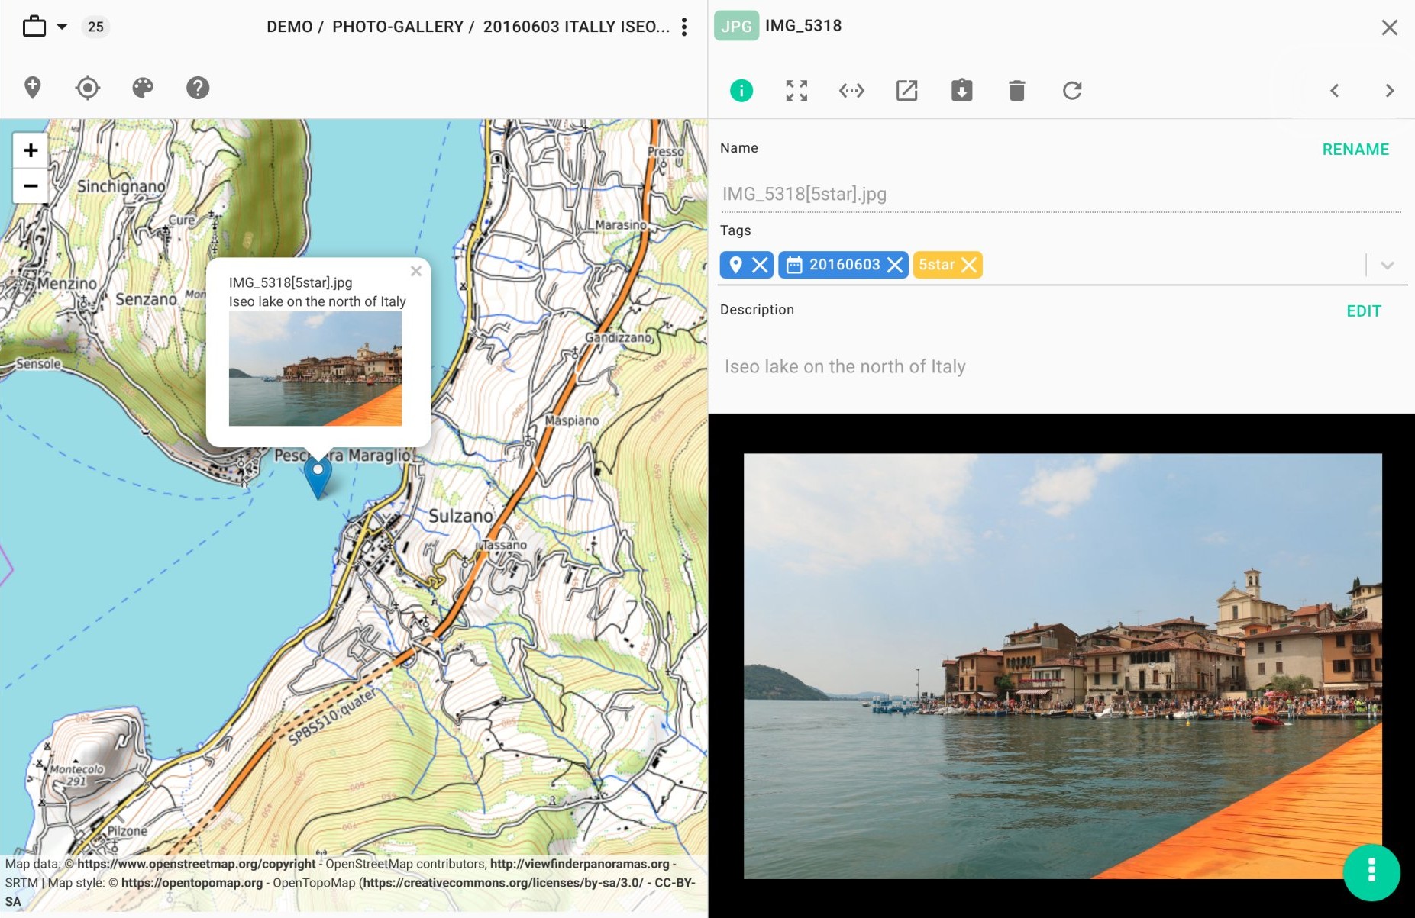The image size is (1415, 918).
Task: Click the file name input field
Action: click(1061, 194)
